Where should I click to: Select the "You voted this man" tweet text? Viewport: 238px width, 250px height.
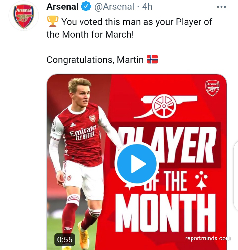129,28
